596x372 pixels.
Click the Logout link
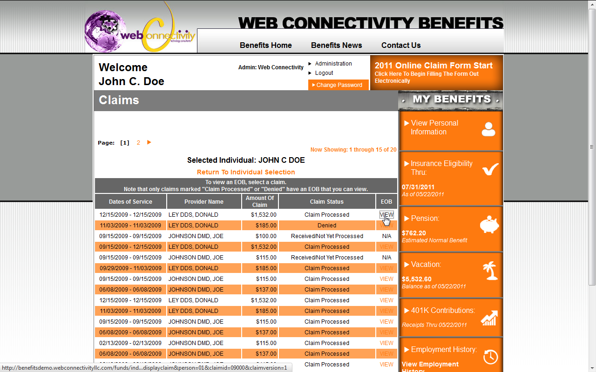(324, 73)
